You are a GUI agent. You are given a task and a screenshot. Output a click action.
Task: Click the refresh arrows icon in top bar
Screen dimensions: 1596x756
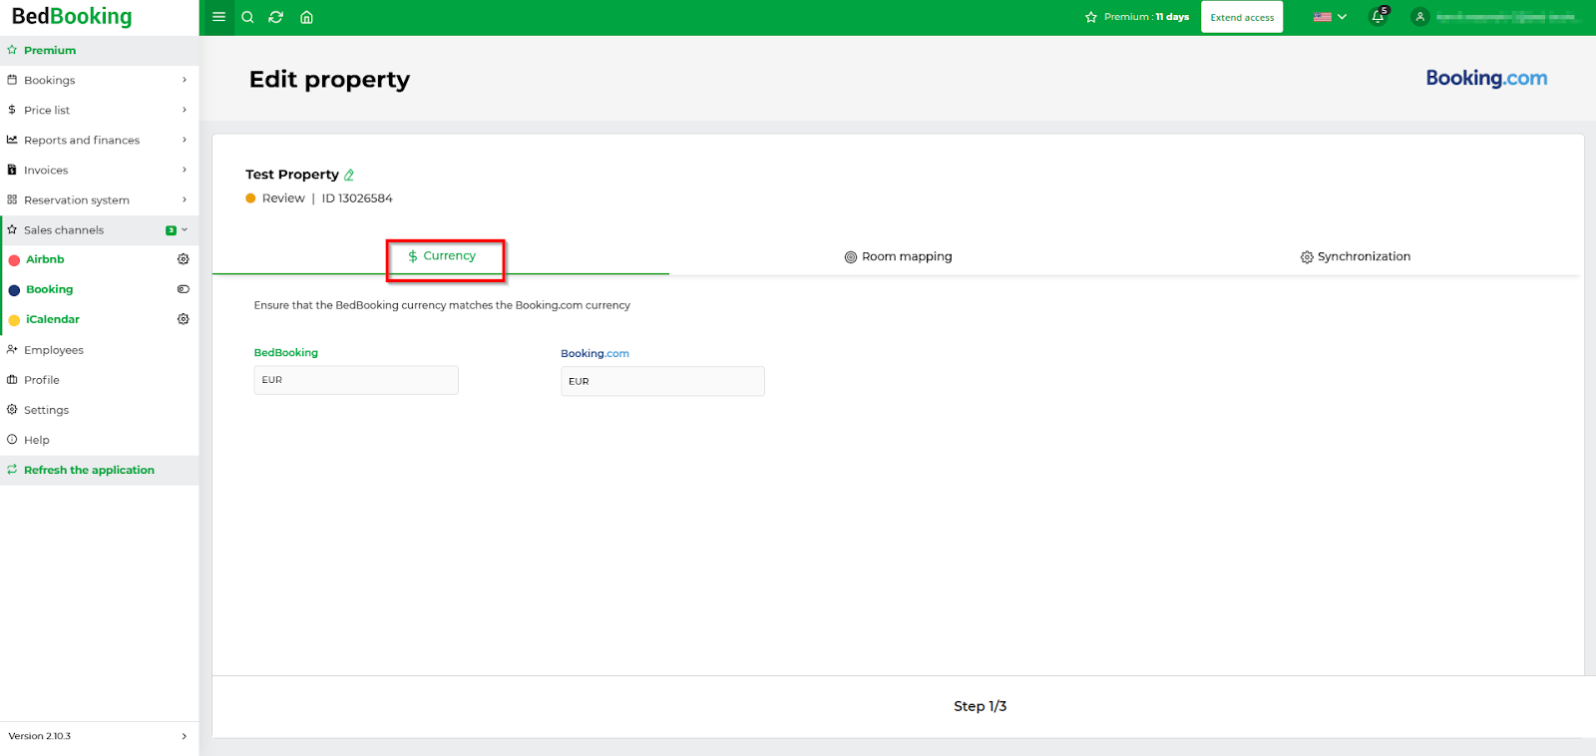coord(276,17)
